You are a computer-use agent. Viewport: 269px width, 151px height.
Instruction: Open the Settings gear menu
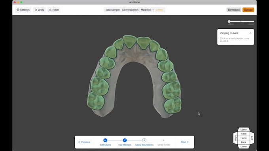(x=23, y=10)
